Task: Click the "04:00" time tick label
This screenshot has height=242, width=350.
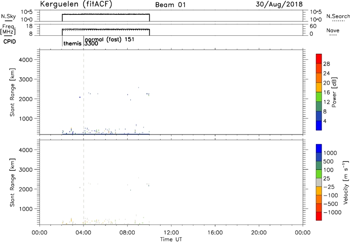Action: [84, 233]
